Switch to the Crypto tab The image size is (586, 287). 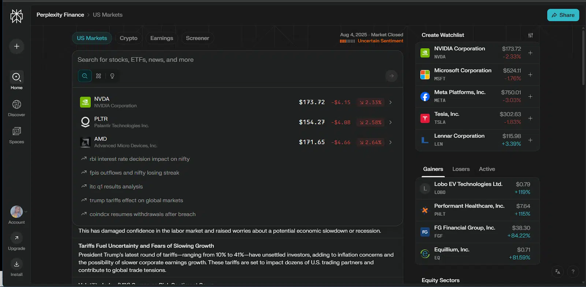click(129, 38)
